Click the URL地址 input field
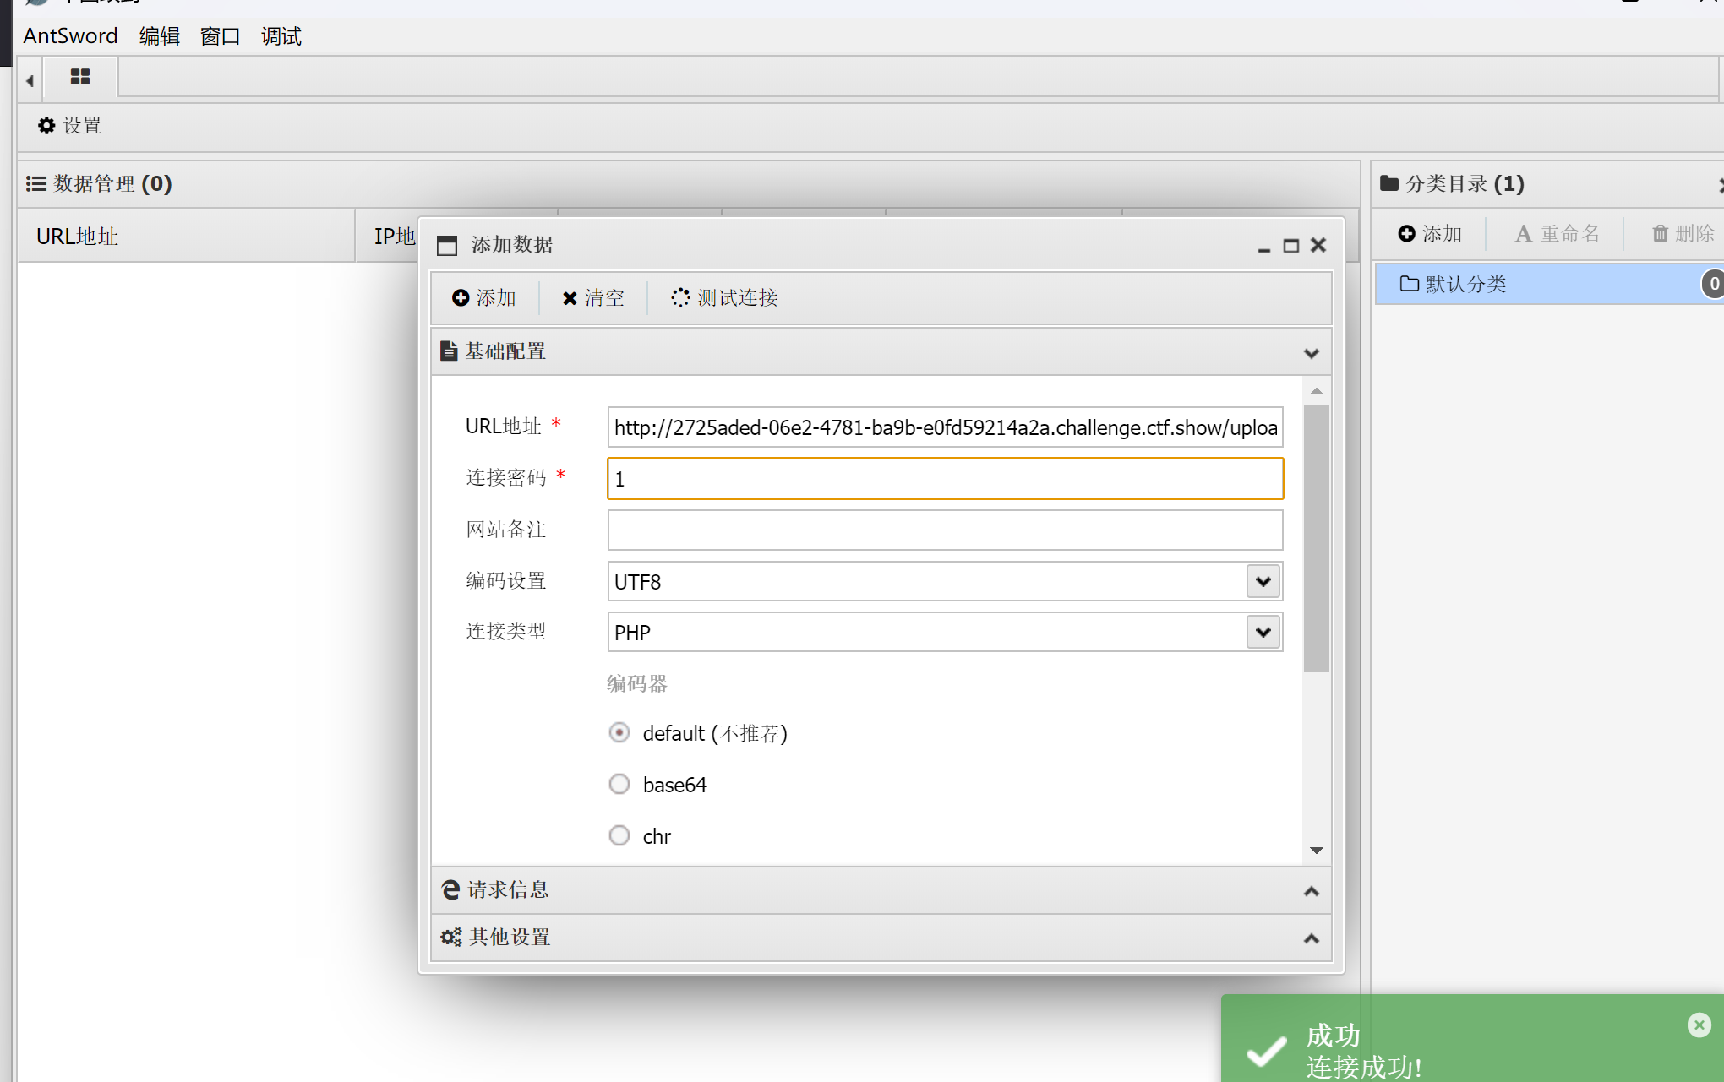The image size is (1724, 1082). (945, 427)
